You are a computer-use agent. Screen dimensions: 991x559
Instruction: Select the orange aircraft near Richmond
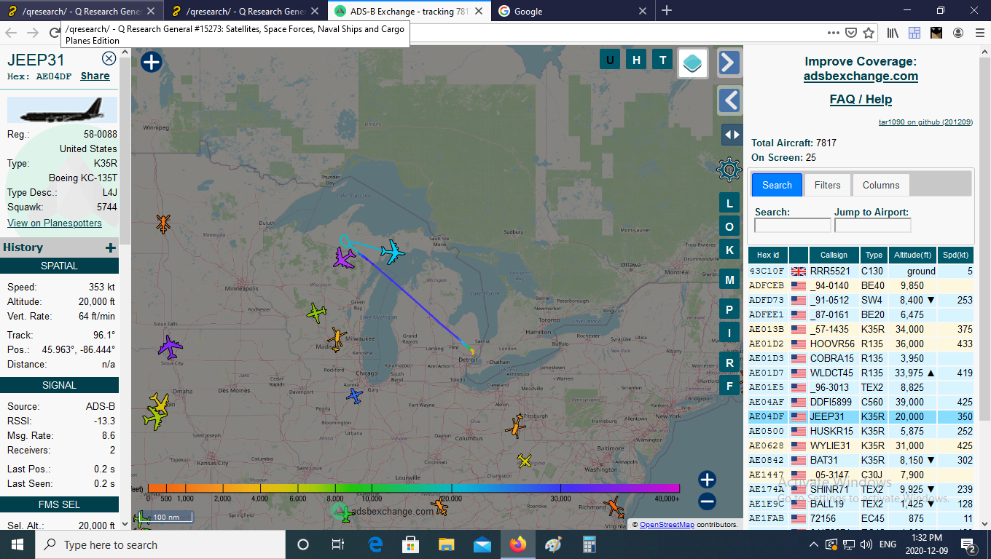tap(614, 506)
